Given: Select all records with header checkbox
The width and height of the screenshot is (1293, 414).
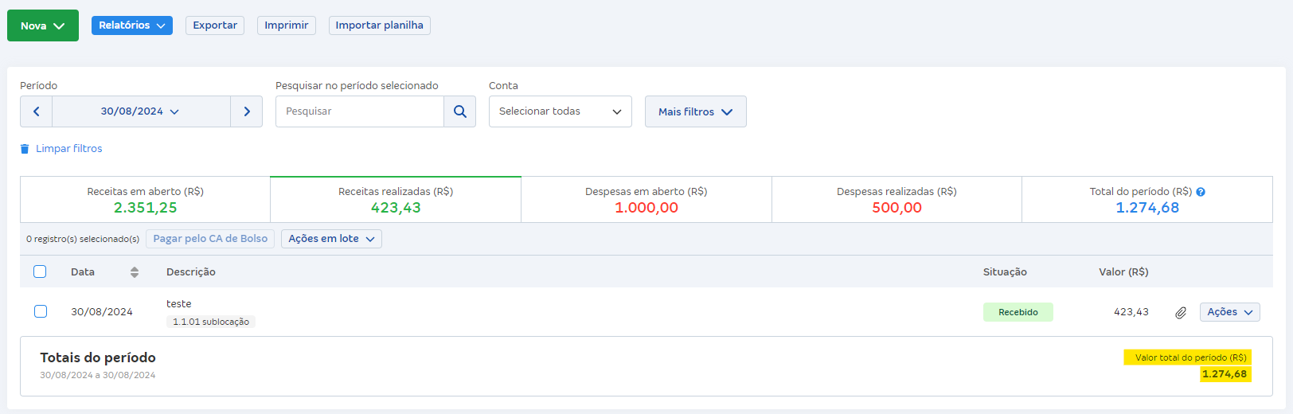Looking at the screenshot, I should click(x=40, y=271).
